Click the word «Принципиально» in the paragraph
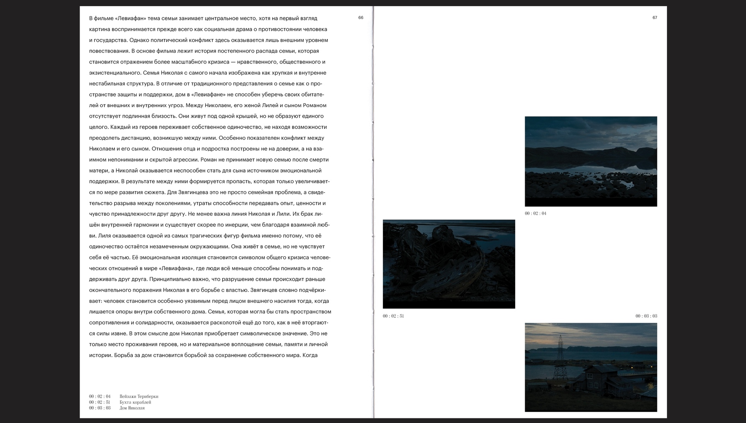 169,279
